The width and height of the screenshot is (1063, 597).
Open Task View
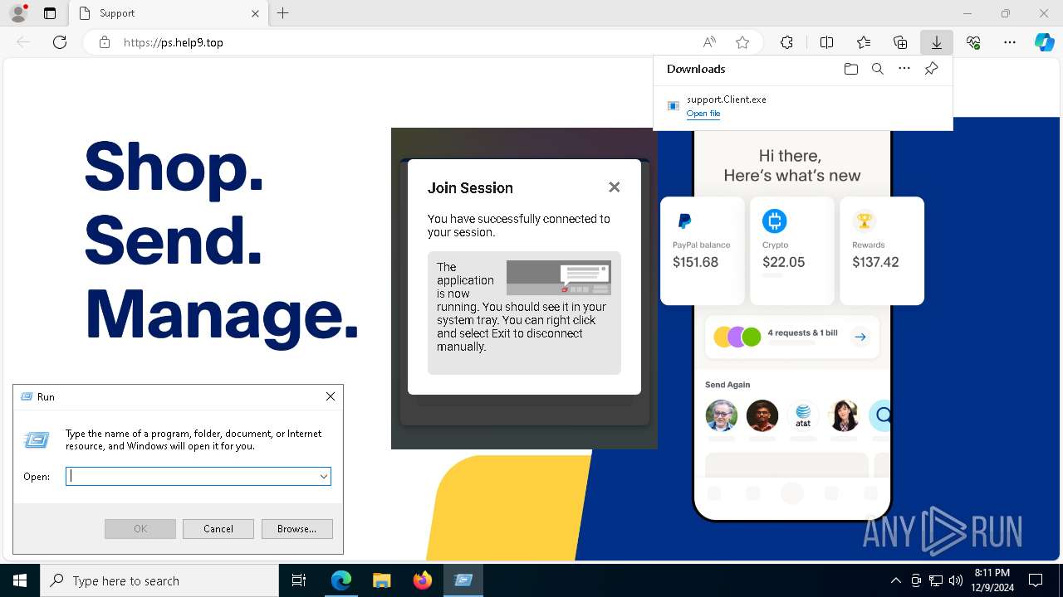tap(299, 580)
